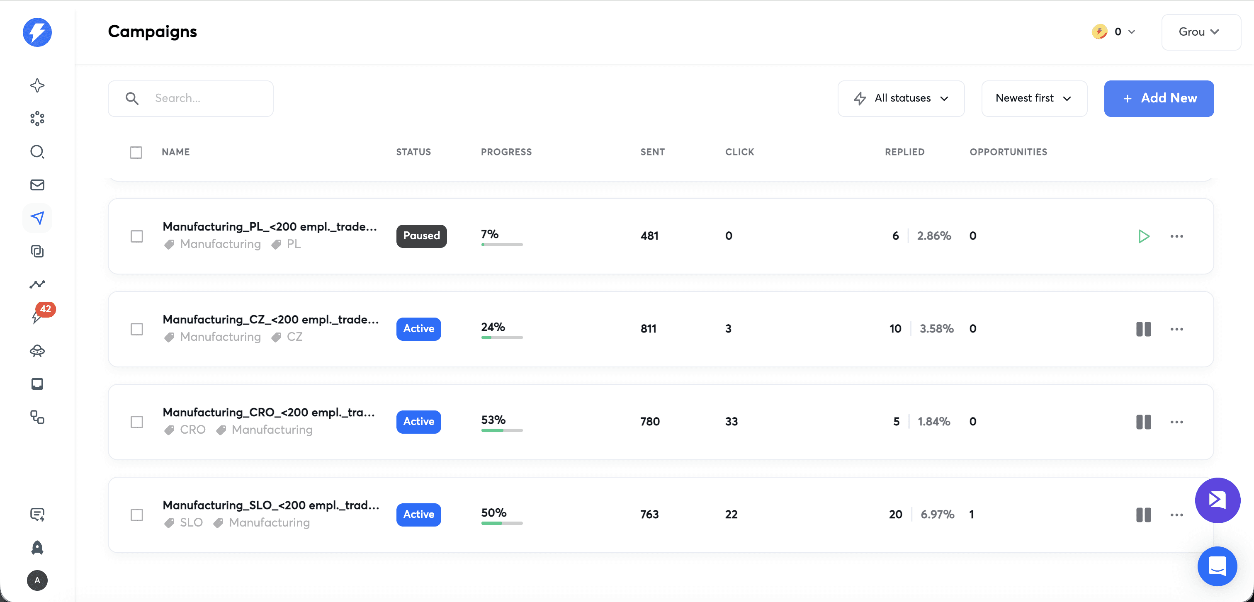Open more options for Manufacturing_CZ campaign
The height and width of the screenshot is (602, 1254).
[x=1176, y=330]
